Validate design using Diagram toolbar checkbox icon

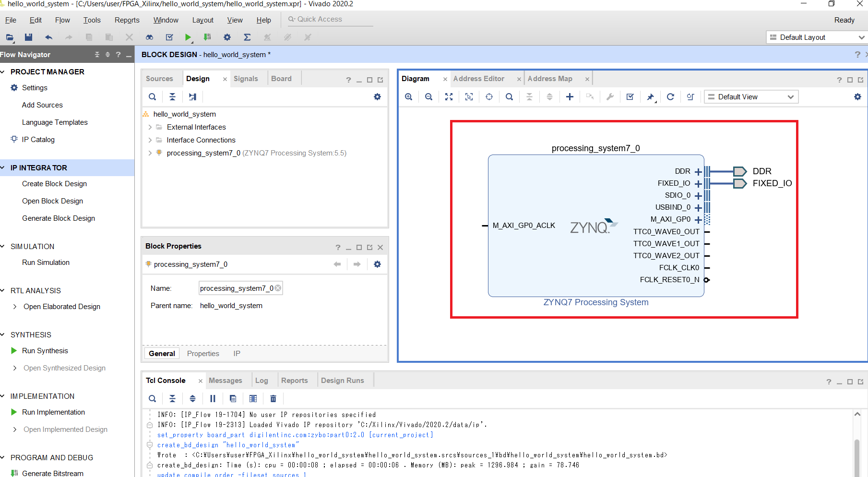click(x=630, y=97)
